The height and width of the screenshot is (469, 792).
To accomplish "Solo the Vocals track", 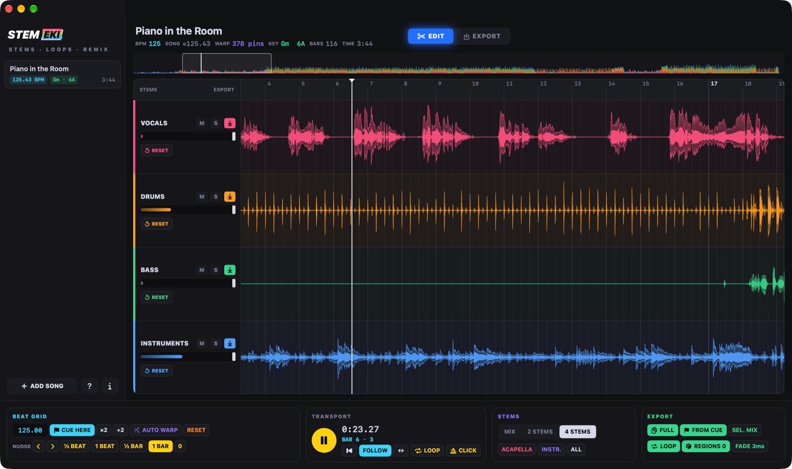I will tap(216, 123).
